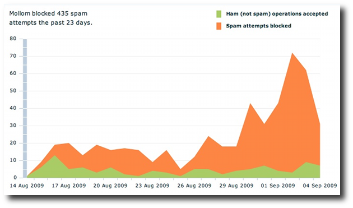Screen dimensions: 353x208
Task: Click the 04 Sep 2009 axis label
Action: tap(320, 186)
